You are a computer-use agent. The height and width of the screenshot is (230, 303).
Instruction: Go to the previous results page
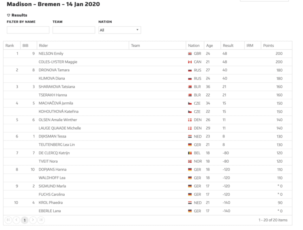[16, 220]
